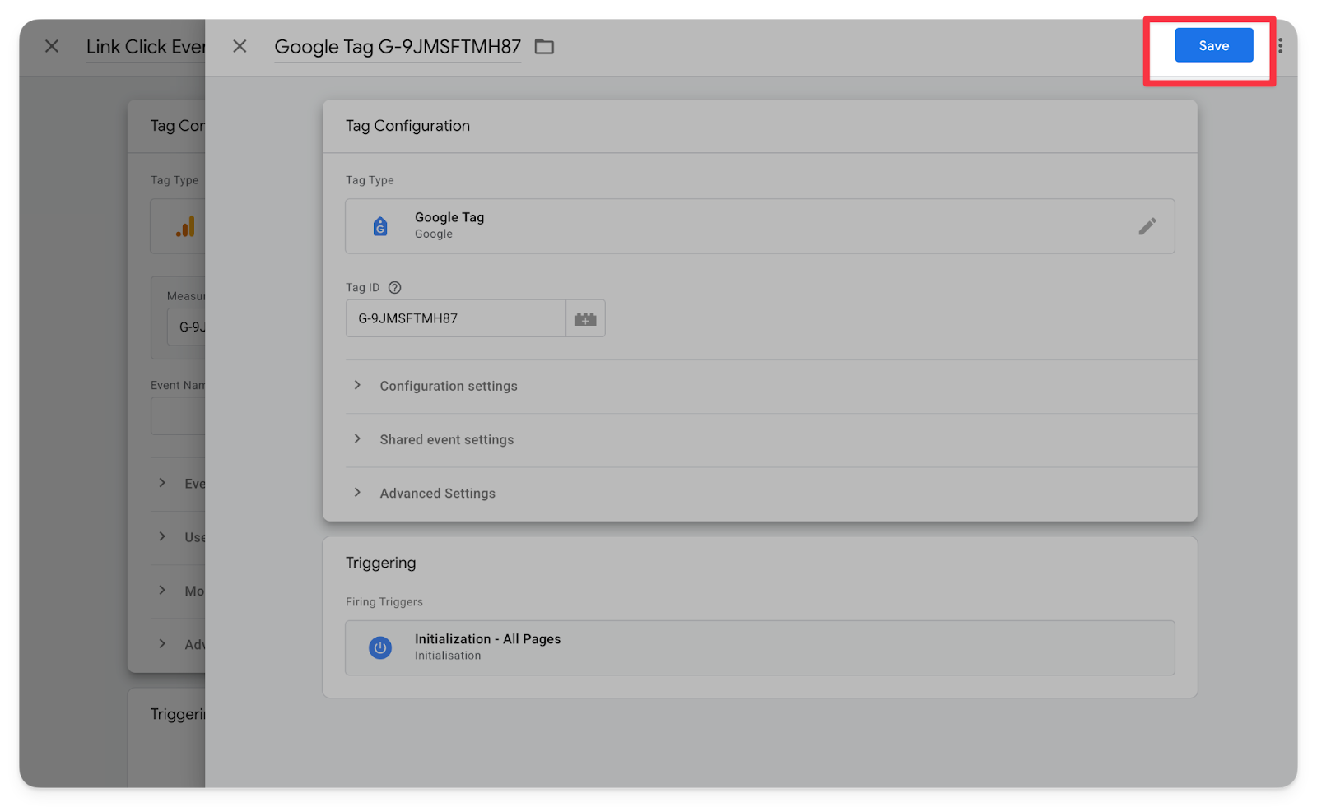Expand Configuration settings section
Image resolution: width=1317 pixels, height=807 pixels.
(x=448, y=386)
